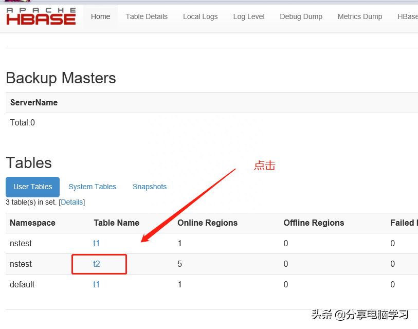The image size is (418, 329).
Task: Click the Details link beside table count
Action: (72, 202)
